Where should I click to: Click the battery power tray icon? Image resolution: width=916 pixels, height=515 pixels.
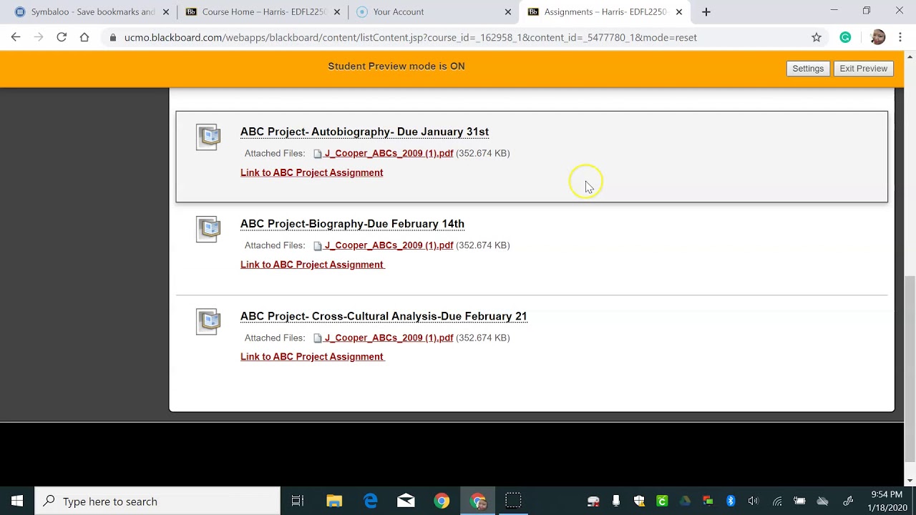click(x=799, y=501)
